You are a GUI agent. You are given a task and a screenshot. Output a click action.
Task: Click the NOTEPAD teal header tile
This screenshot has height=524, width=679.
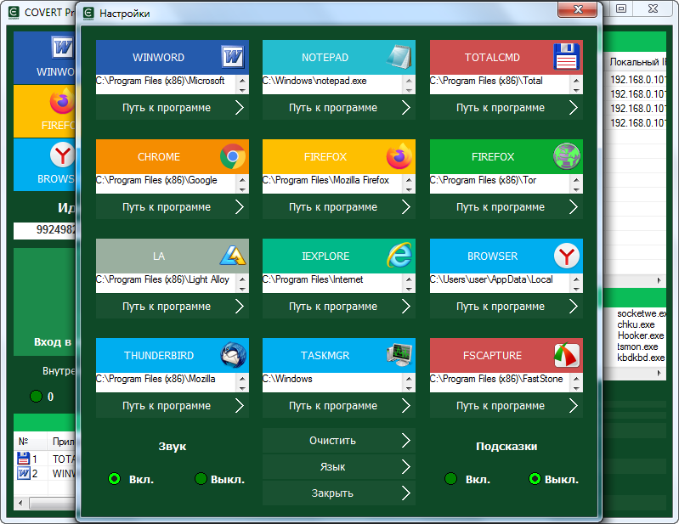[x=338, y=57]
